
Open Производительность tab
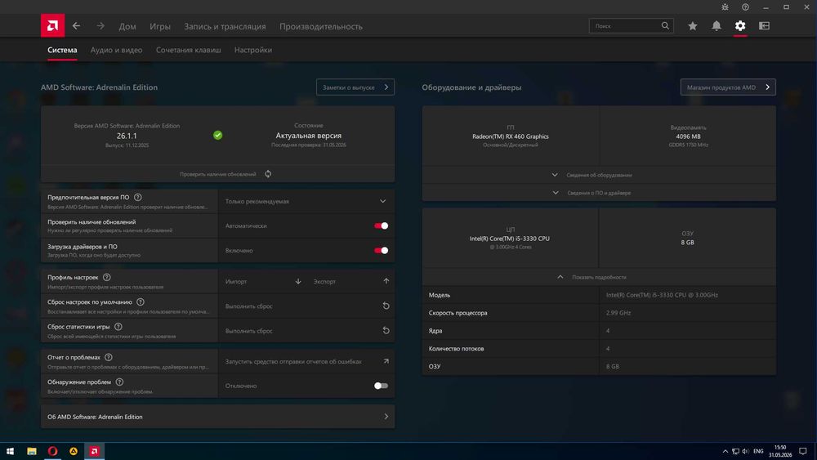(321, 26)
